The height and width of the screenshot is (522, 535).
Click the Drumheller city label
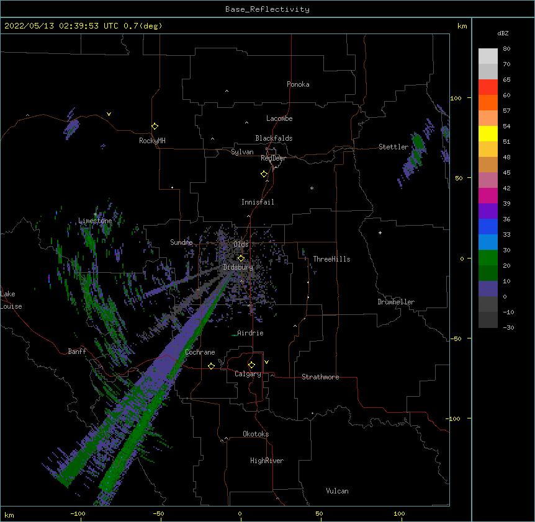[396, 302]
